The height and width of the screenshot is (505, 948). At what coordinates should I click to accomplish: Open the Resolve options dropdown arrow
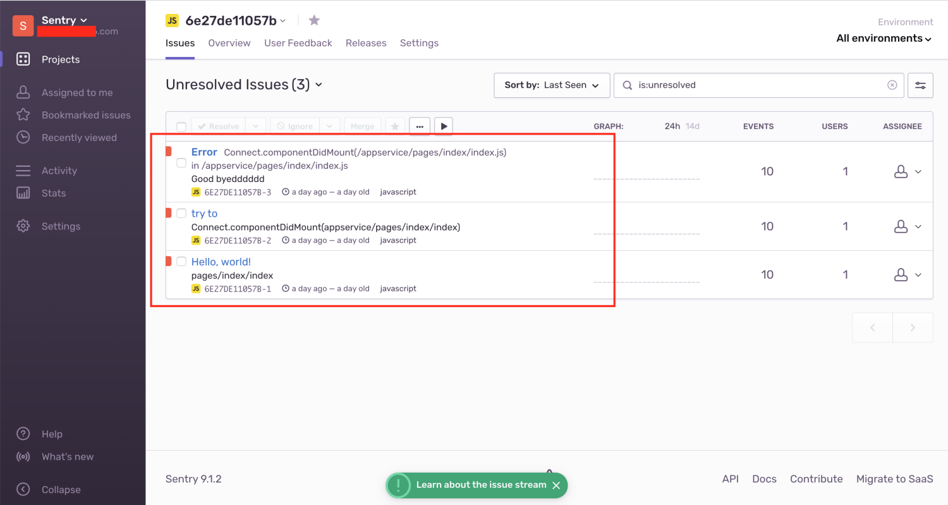255,126
